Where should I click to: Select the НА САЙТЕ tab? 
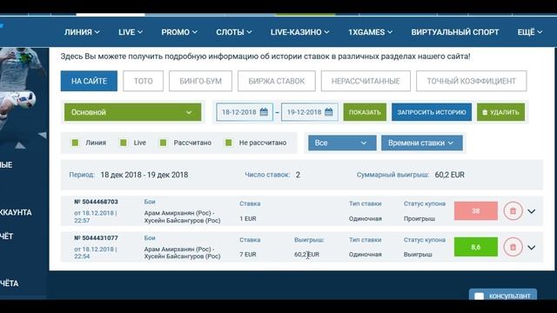pos(89,81)
